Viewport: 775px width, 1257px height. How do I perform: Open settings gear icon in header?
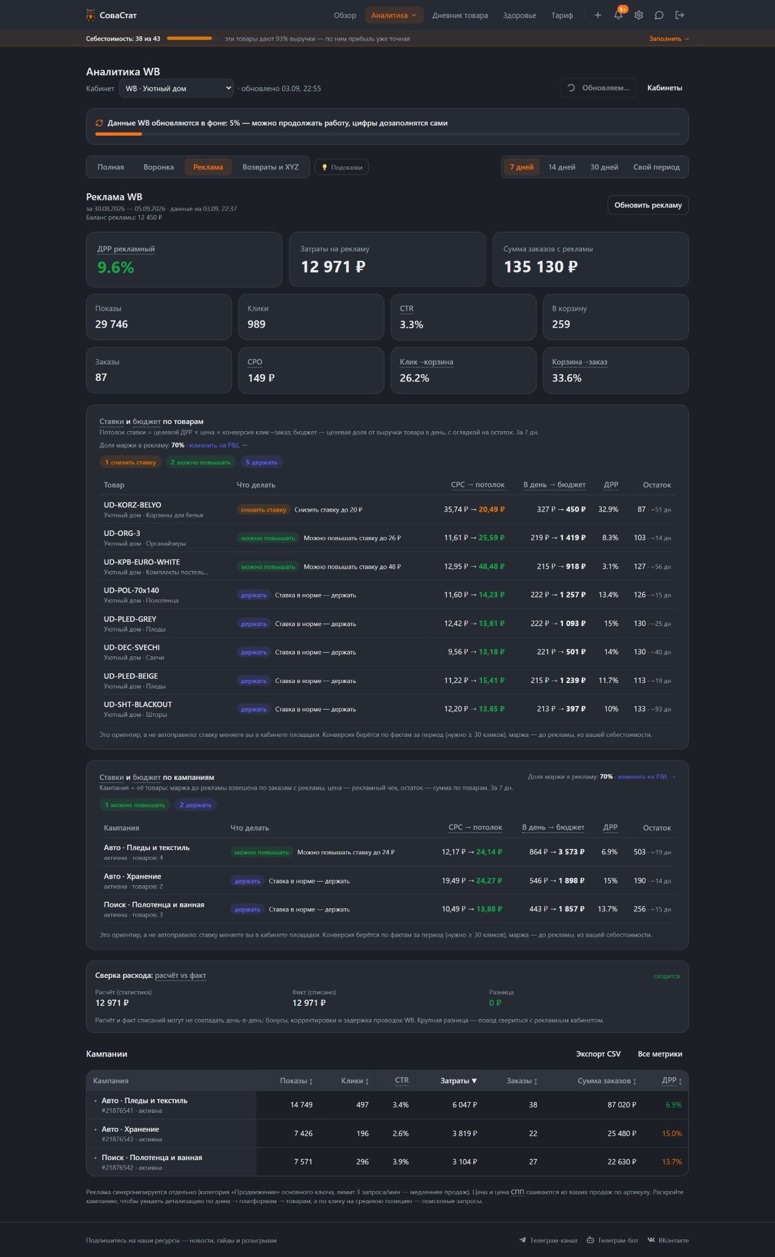pos(639,15)
